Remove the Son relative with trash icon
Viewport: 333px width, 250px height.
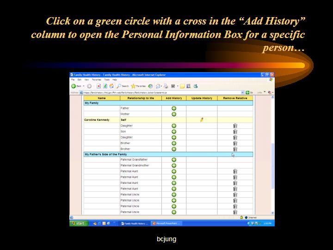[235, 131]
